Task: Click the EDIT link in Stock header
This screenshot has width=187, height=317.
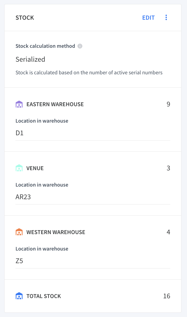Action: pyautogui.click(x=148, y=18)
